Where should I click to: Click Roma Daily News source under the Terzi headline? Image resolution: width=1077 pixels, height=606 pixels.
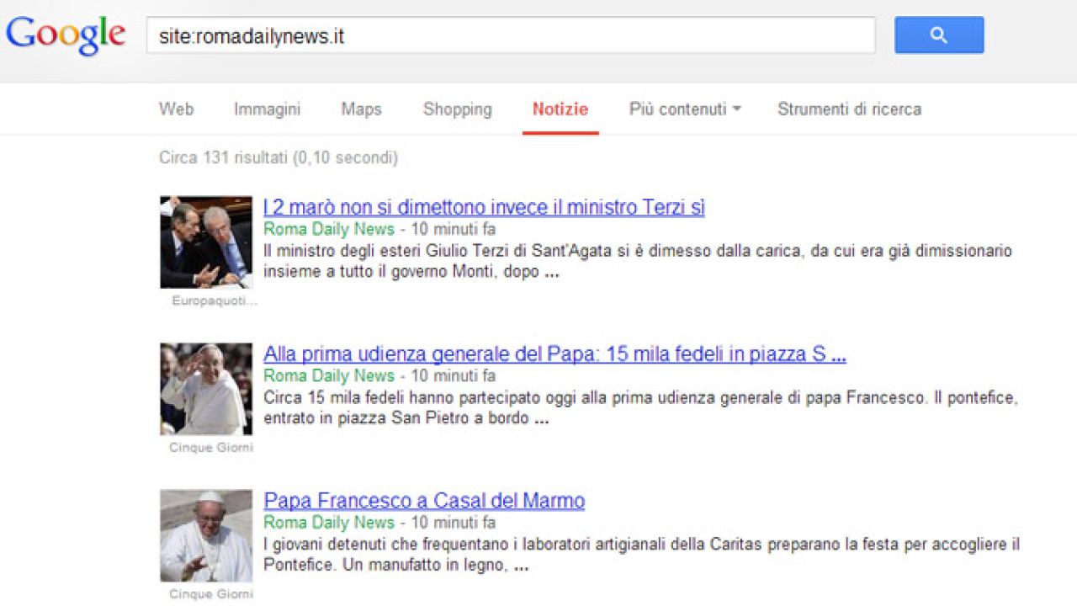coord(328,229)
